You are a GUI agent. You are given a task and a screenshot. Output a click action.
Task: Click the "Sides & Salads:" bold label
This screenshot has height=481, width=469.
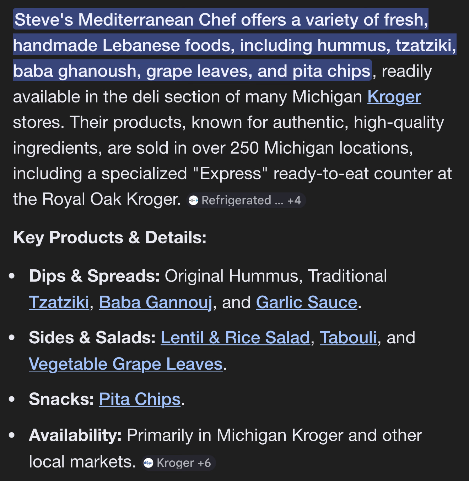tap(92, 338)
